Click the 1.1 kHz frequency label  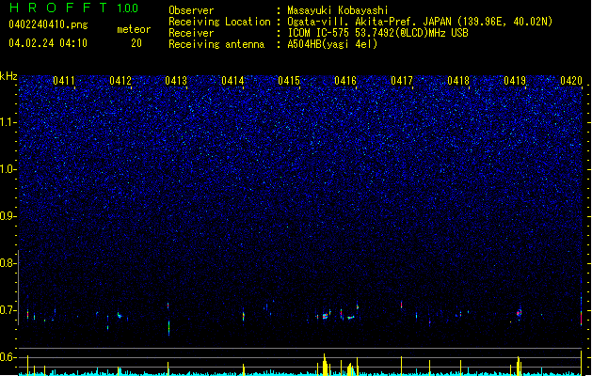(8, 122)
